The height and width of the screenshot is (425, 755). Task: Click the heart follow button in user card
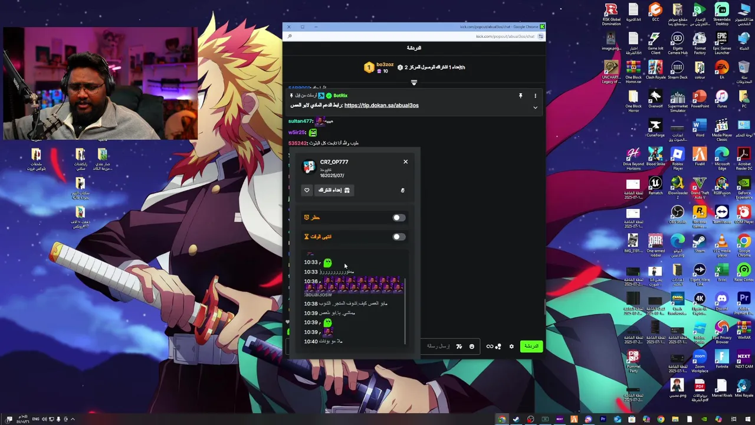click(x=307, y=190)
